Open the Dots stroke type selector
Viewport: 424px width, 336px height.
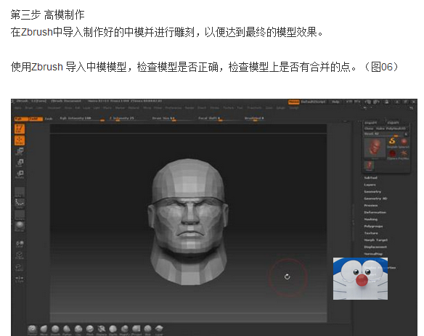(x=20, y=203)
